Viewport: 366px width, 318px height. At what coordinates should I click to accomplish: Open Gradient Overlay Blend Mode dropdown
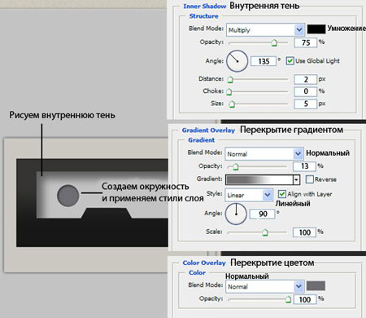tap(264, 154)
